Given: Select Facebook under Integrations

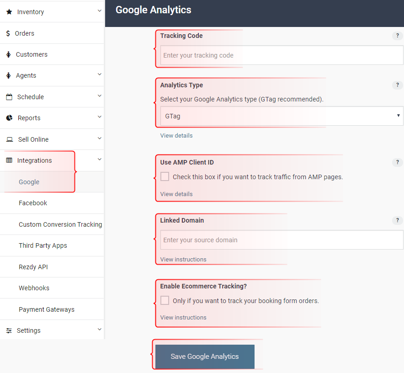Looking at the screenshot, I should (x=52, y=203).
